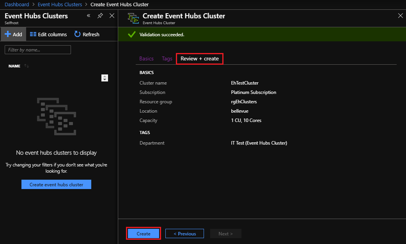
Task: Click the green validation checkmark
Action: [x=131, y=34]
